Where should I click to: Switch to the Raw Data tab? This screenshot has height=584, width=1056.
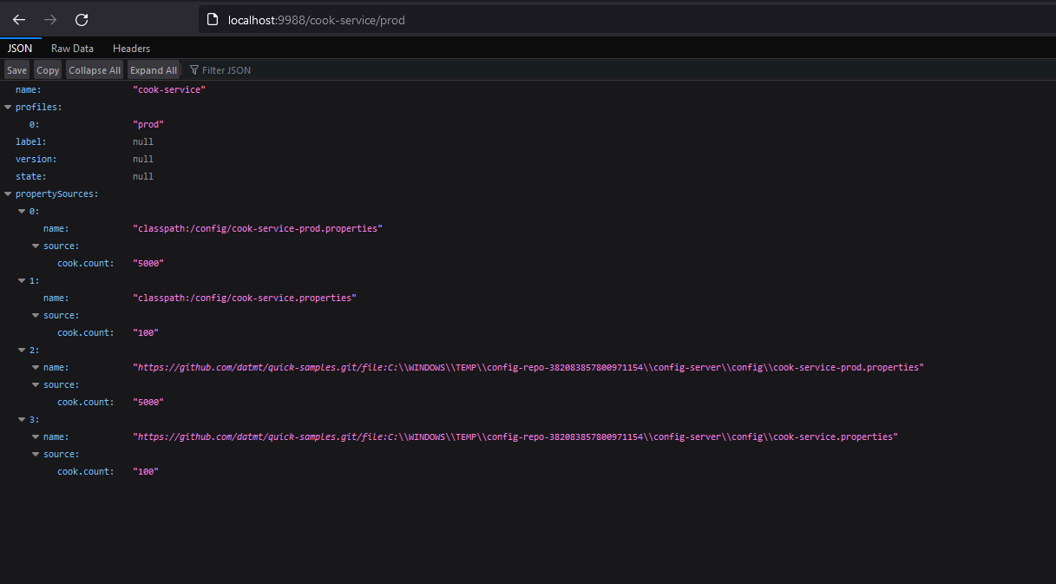point(72,48)
